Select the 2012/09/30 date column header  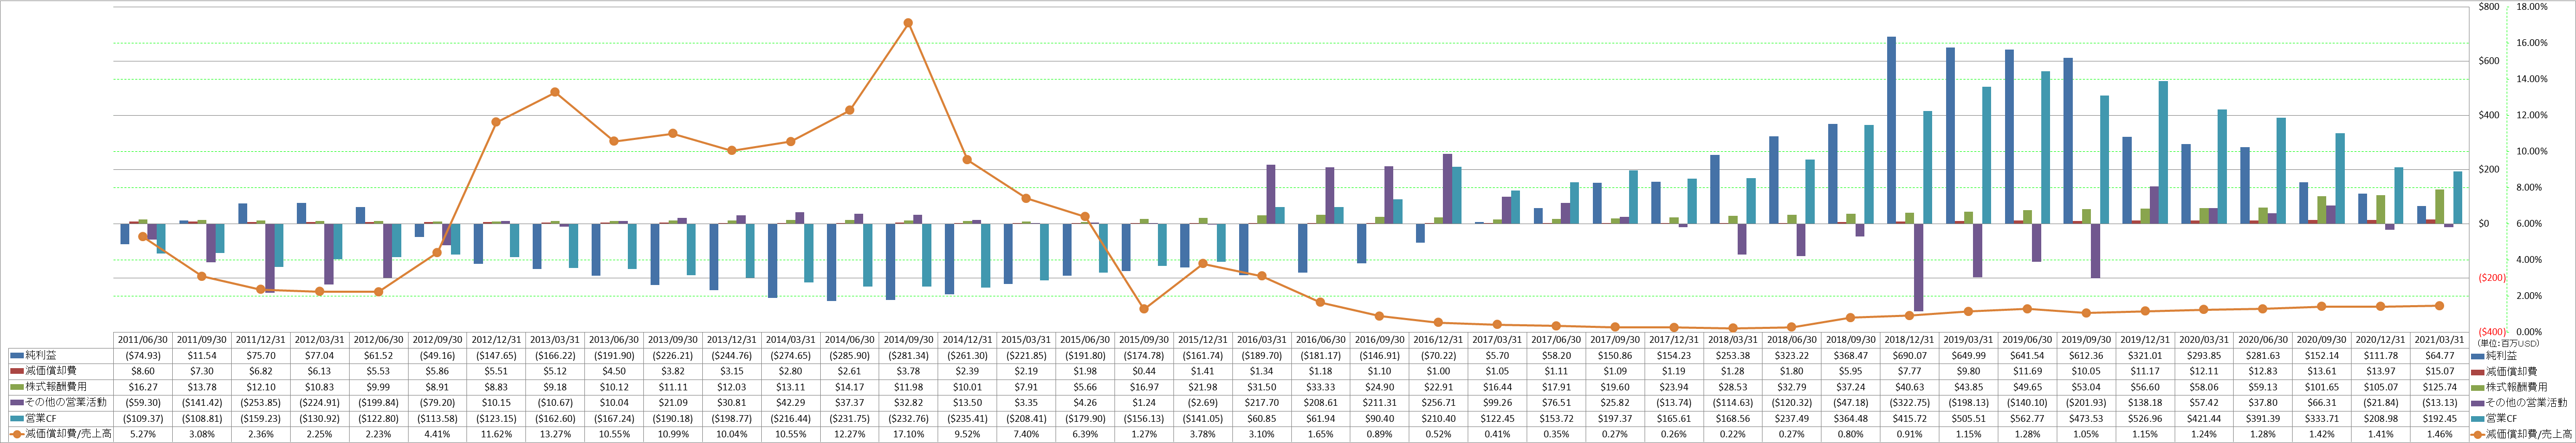[x=437, y=339]
